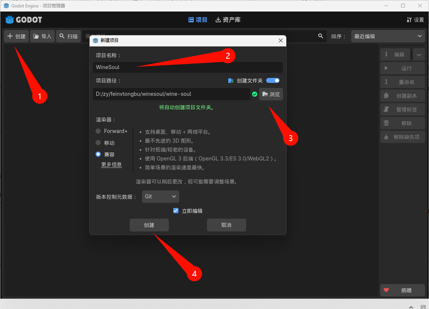
Task: Maximize the Godot Engine window
Action: click(x=403, y=6)
